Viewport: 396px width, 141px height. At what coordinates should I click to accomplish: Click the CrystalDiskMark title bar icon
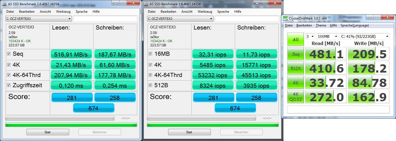point(286,18)
